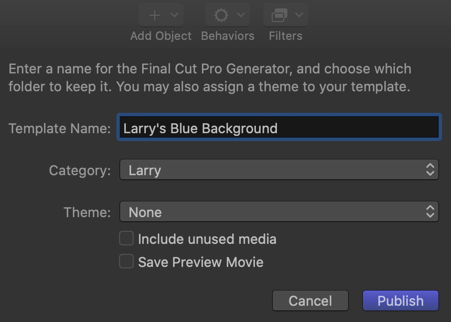Viewport: 451px width, 322px height.
Task: Open the Add Object dropdown chevron
Action: click(174, 14)
